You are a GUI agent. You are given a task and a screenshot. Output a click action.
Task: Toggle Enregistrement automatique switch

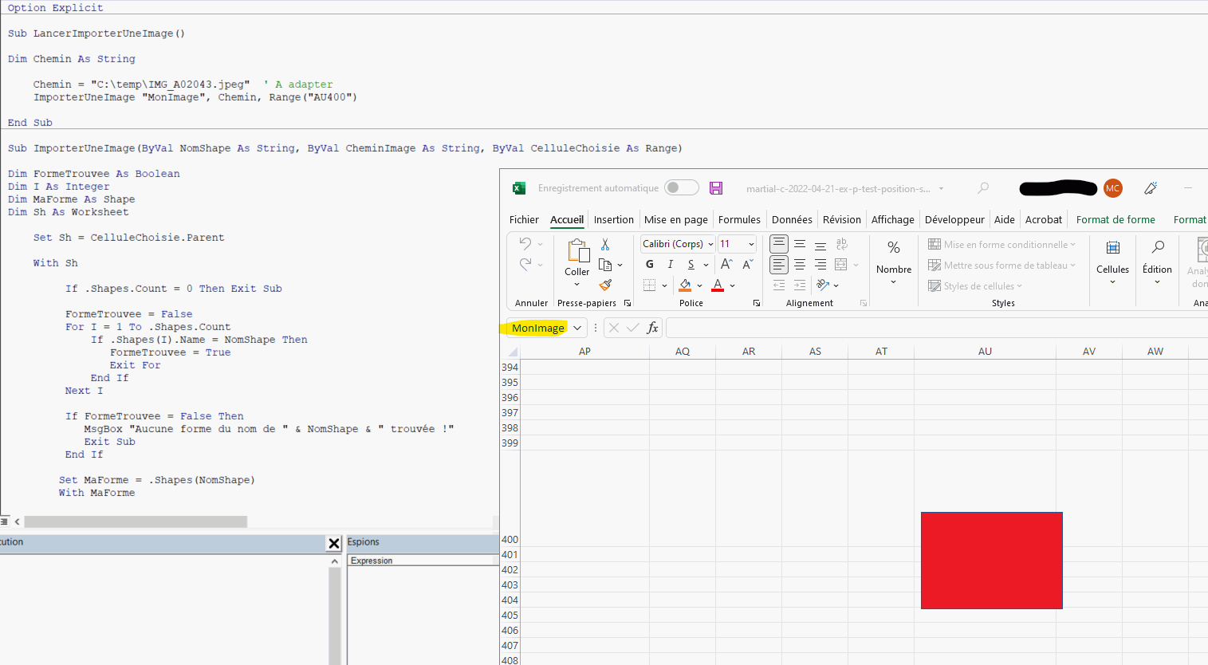click(x=682, y=188)
